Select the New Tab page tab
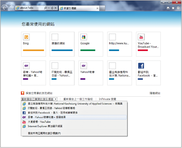 [79, 8]
